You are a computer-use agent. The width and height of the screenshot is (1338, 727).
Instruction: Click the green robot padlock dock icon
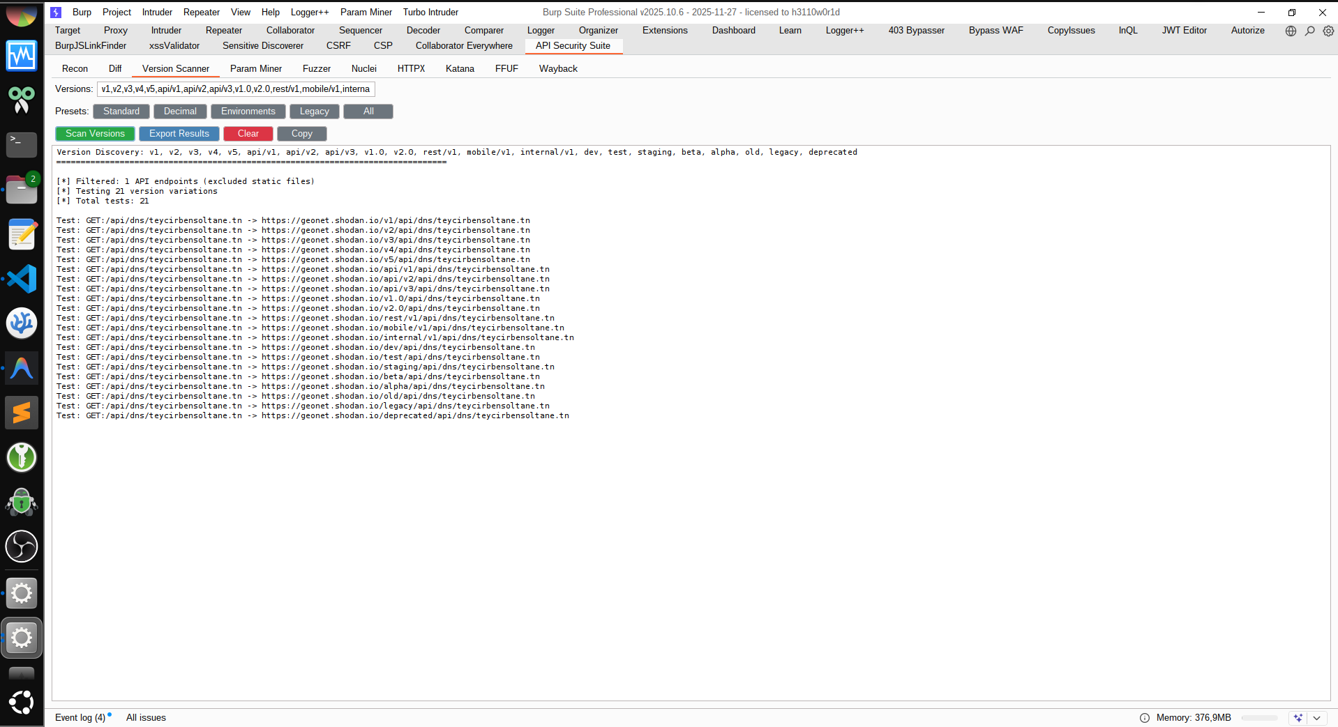[22, 502]
